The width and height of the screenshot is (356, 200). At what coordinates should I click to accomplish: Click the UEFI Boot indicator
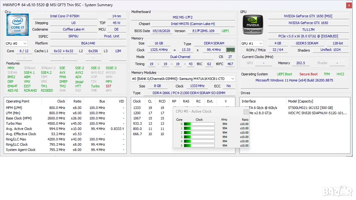pyautogui.click(x=284, y=74)
